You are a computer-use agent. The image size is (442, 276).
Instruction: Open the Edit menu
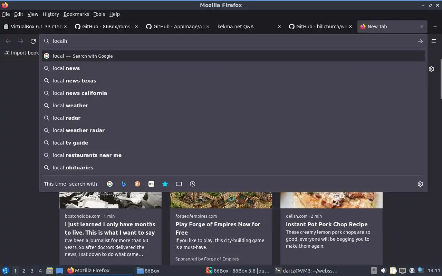[x=19, y=14]
